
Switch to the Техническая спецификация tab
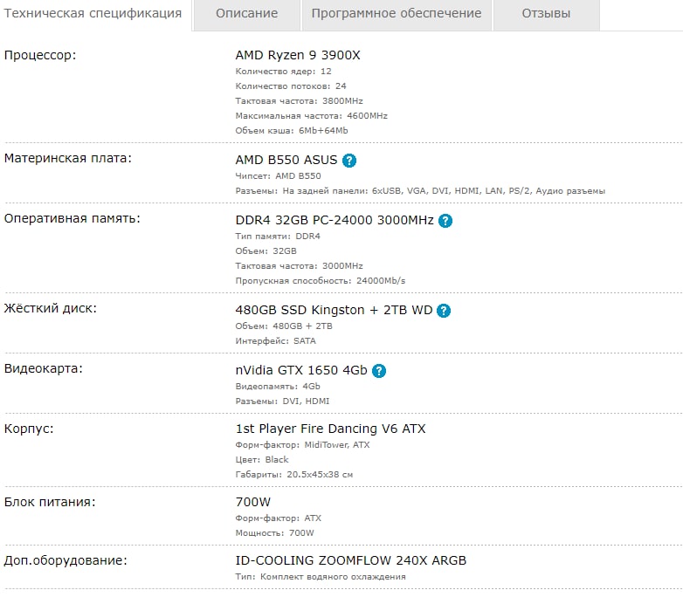pos(93,13)
